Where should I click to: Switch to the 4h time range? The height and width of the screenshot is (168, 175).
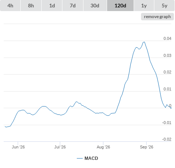10,6
